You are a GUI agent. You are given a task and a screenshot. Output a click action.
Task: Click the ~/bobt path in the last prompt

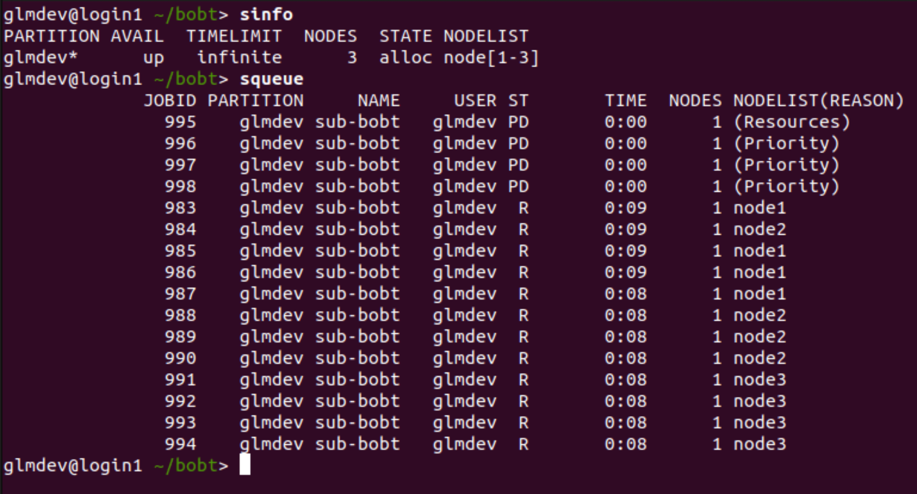pos(186,466)
